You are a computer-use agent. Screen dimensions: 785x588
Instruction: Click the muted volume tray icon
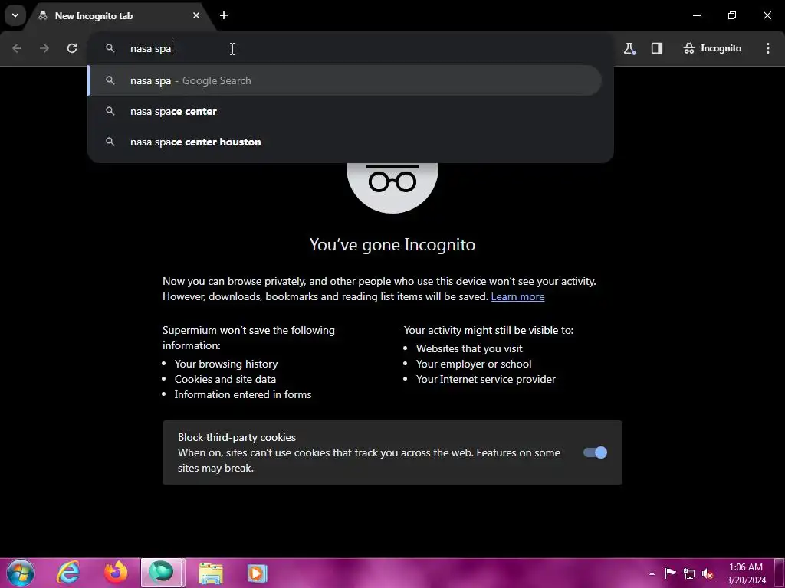[x=708, y=573]
